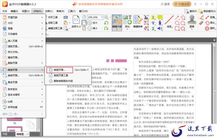217x138 pixels.
Task: Open the 窗口(W) Window menu
Action: point(83,11)
